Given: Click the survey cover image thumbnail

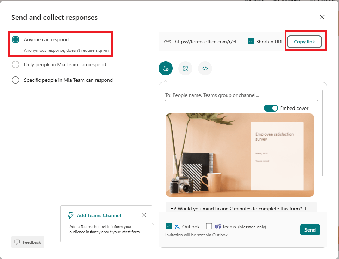Looking at the screenshot, I should point(239,155).
